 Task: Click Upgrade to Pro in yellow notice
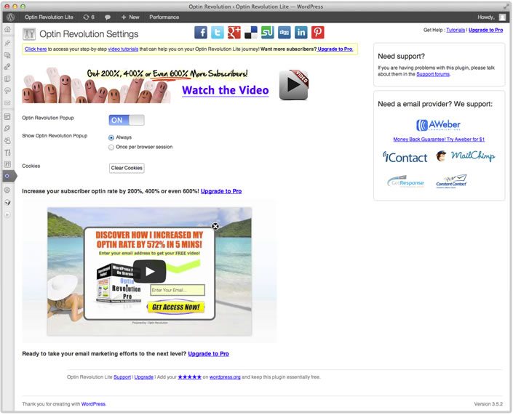tap(335, 49)
